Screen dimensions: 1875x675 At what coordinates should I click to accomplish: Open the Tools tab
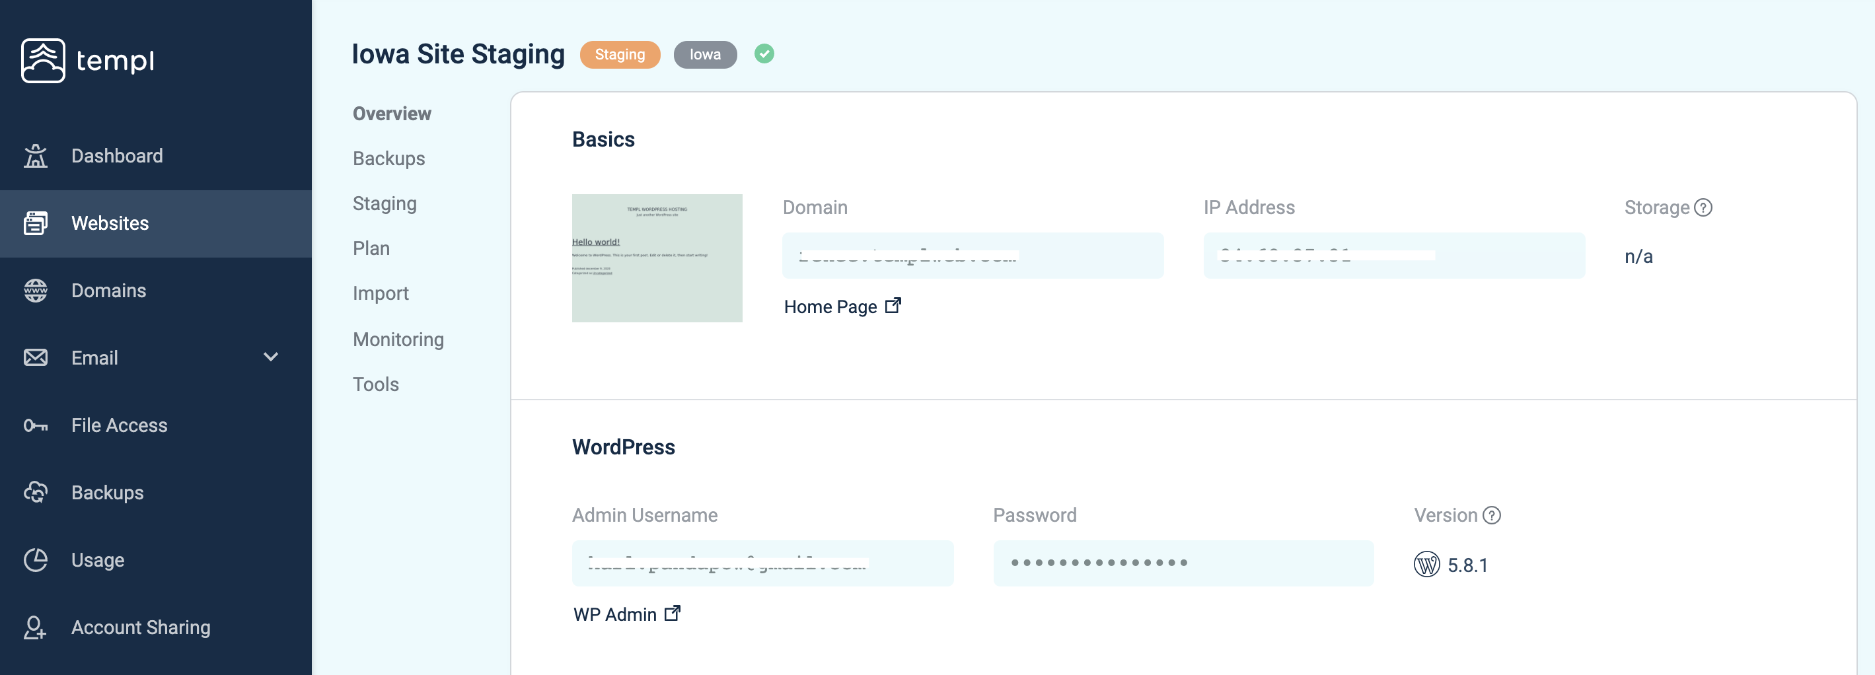pyautogui.click(x=375, y=384)
